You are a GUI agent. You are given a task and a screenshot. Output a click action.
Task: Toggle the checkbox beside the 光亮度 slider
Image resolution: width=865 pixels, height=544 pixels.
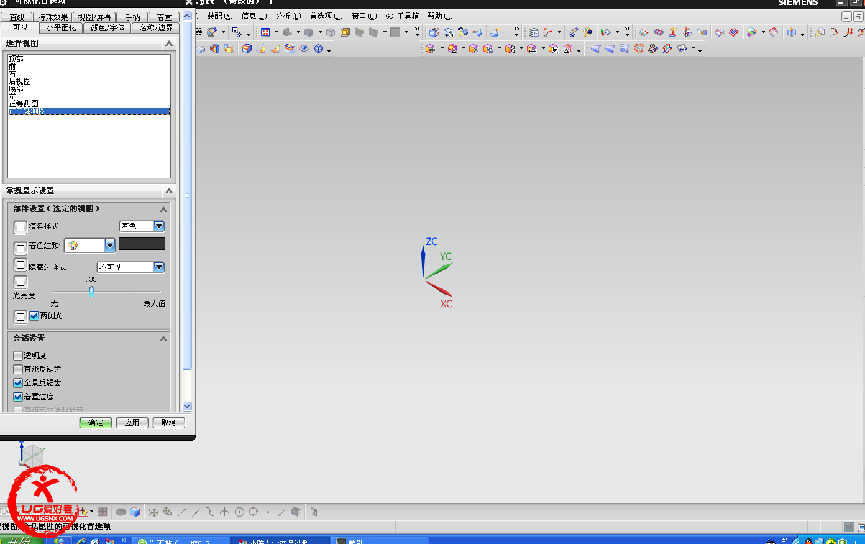(x=21, y=282)
